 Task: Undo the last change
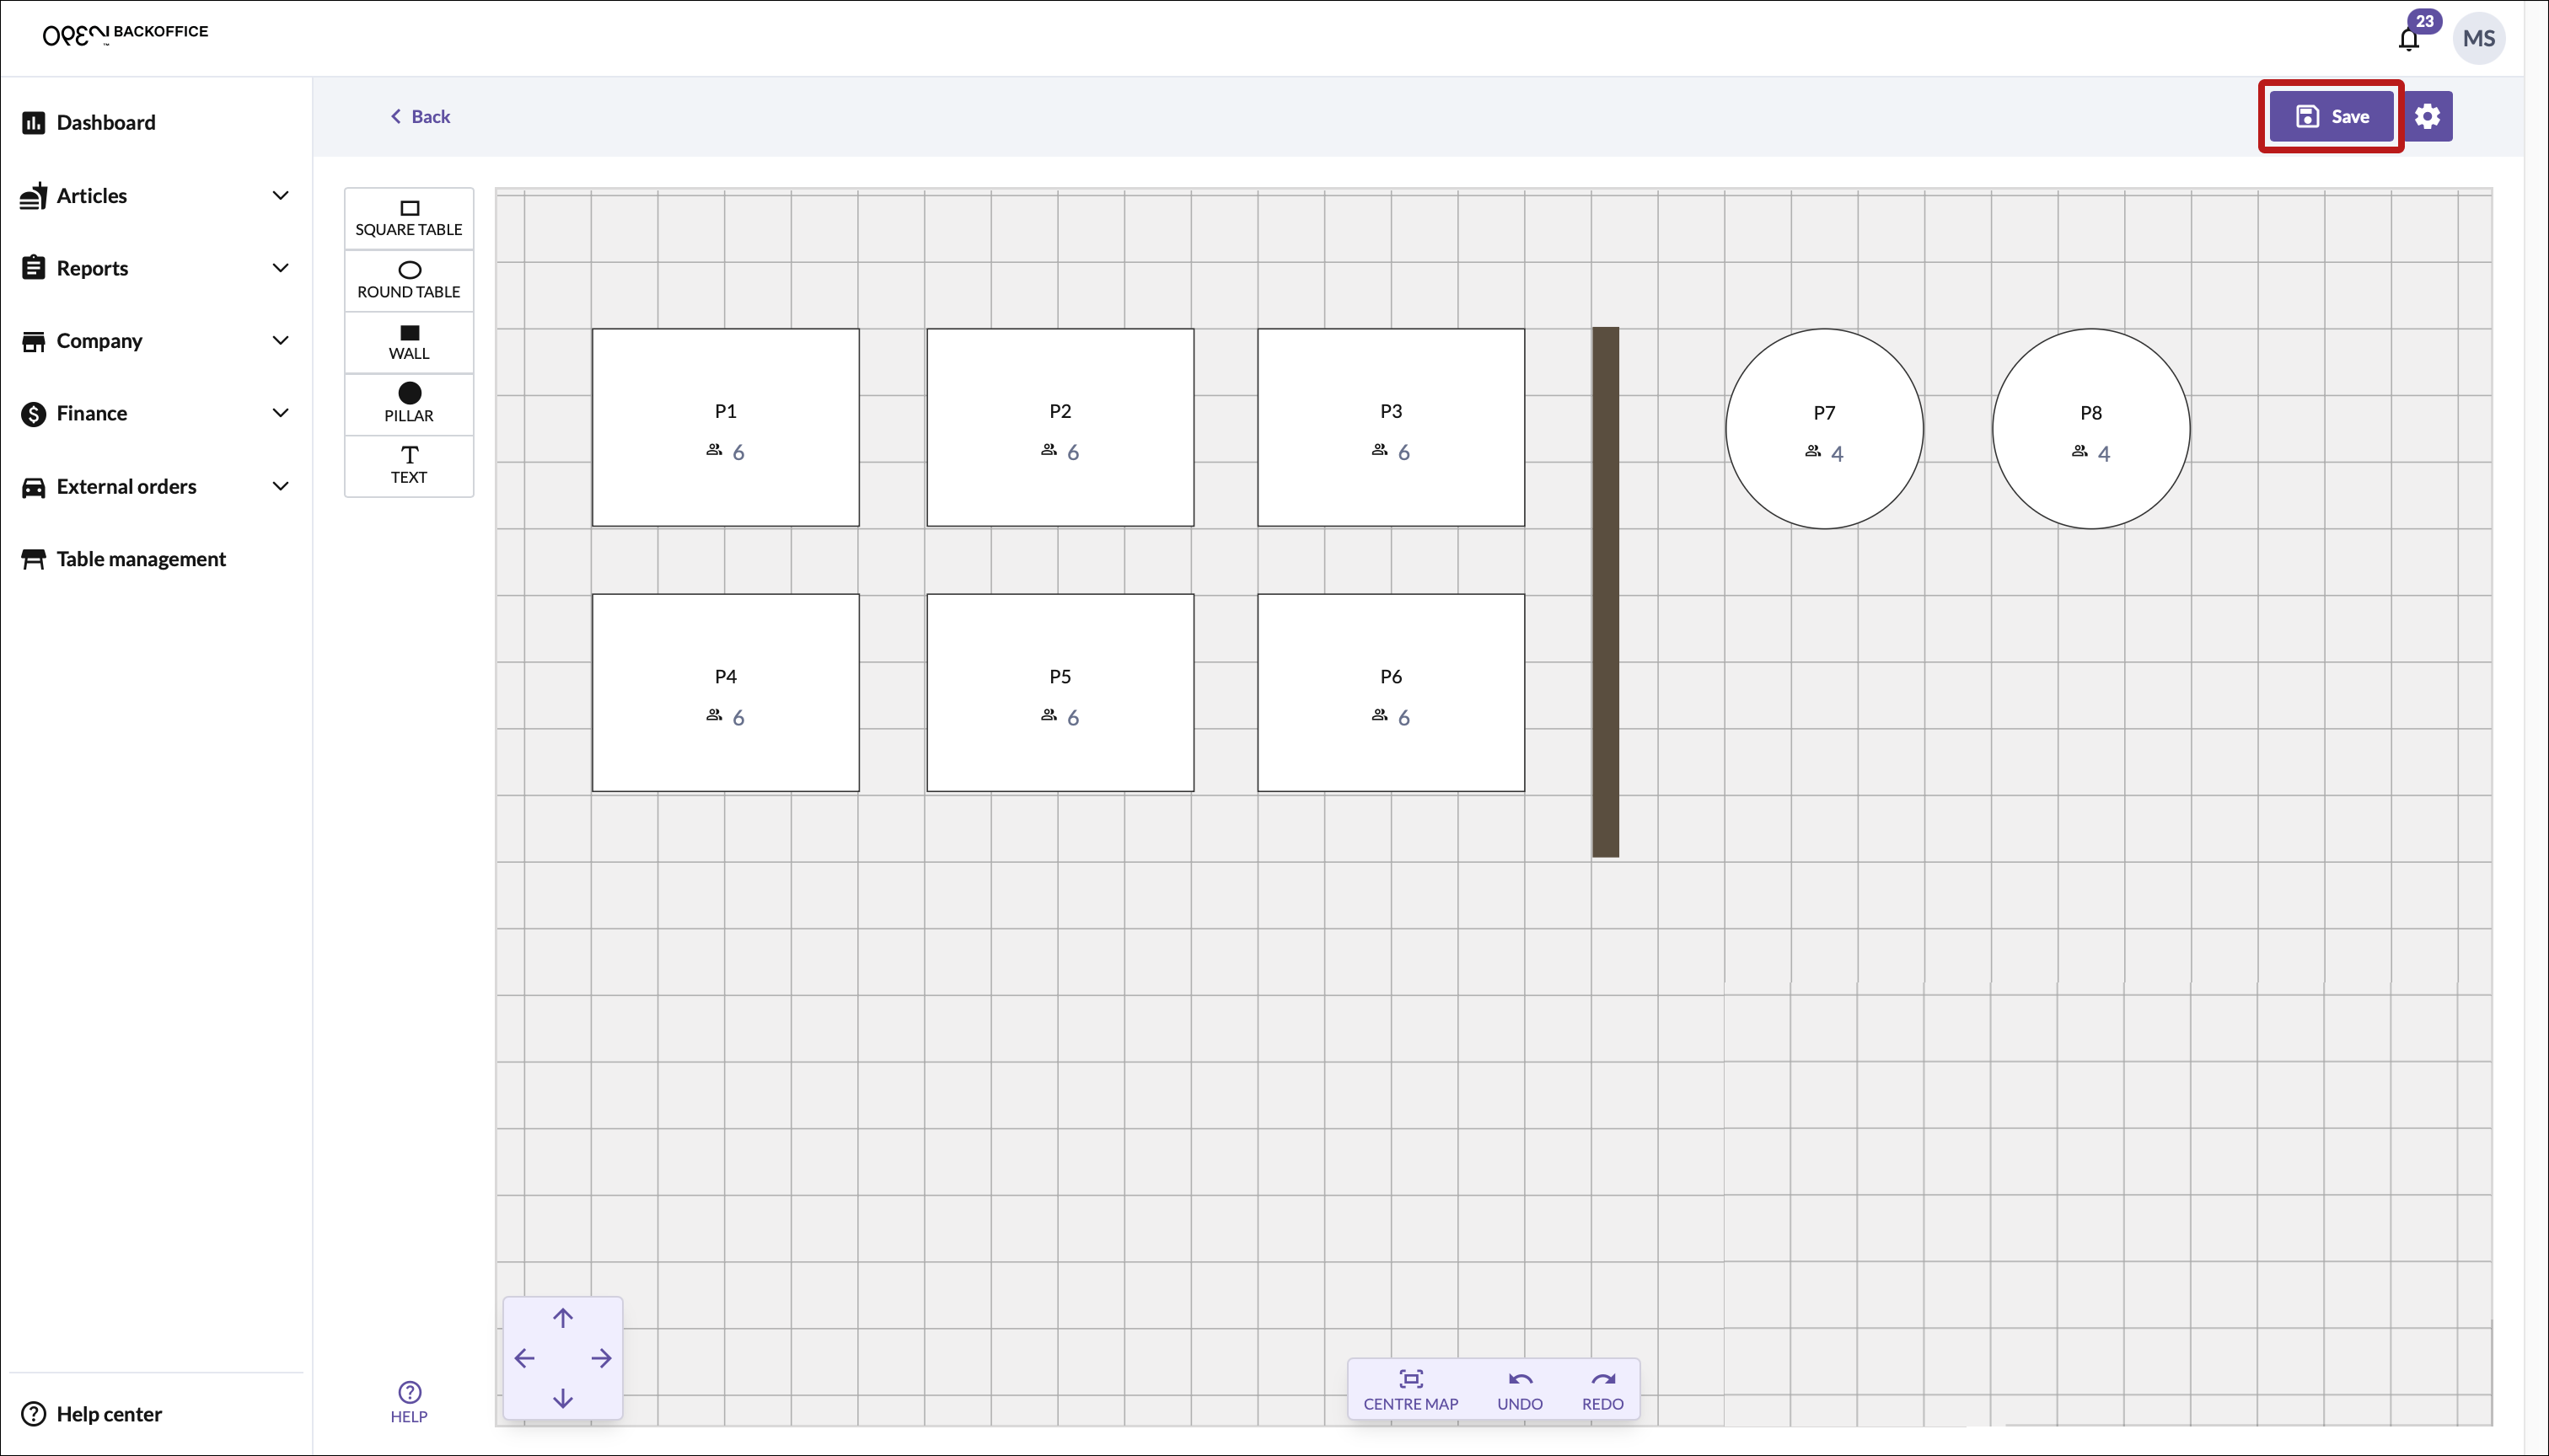coord(1520,1389)
